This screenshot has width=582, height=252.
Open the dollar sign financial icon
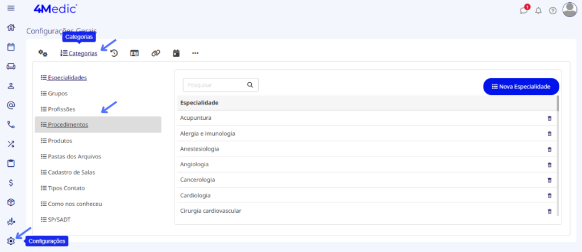tap(11, 182)
